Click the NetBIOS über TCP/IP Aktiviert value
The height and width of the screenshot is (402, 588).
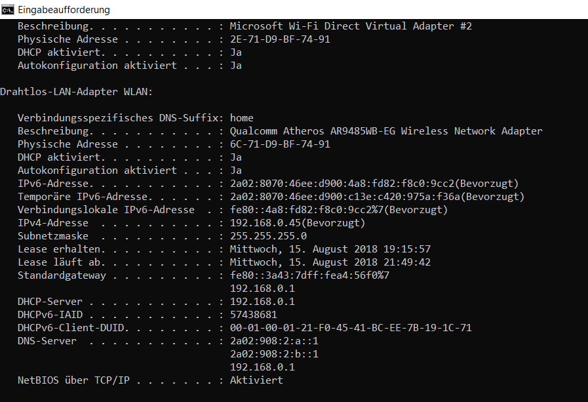coord(256,380)
